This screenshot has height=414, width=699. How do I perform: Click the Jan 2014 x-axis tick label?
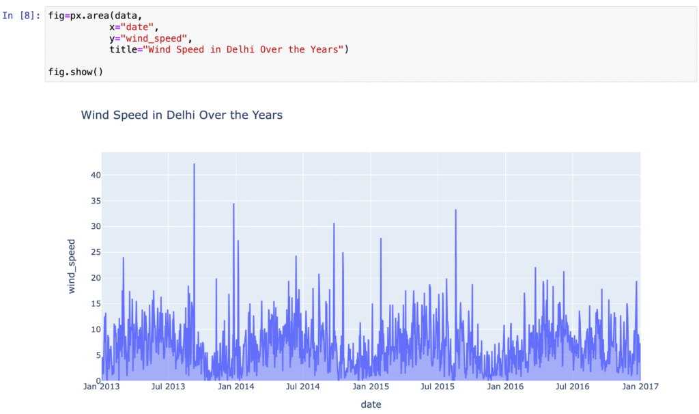[x=236, y=387]
